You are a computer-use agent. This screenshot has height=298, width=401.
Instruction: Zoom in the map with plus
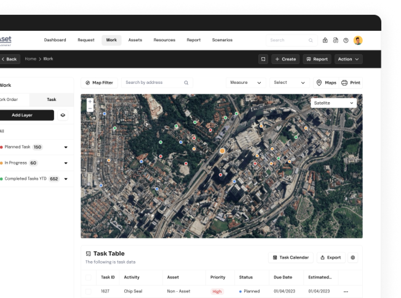pyautogui.click(x=90, y=101)
